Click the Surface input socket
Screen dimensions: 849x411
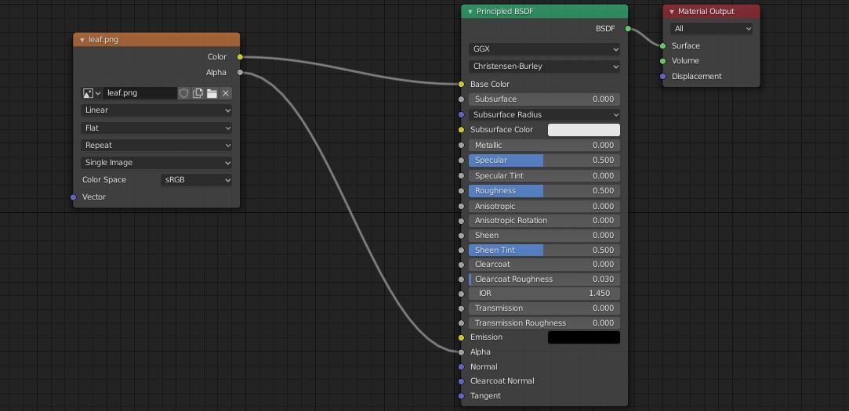pos(662,46)
